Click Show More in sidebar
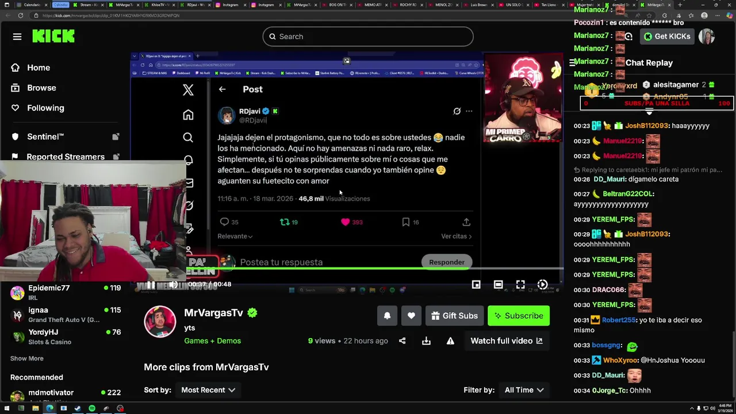The height and width of the screenshot is (414, 736). pyautogui.click(x=26, y=358)
